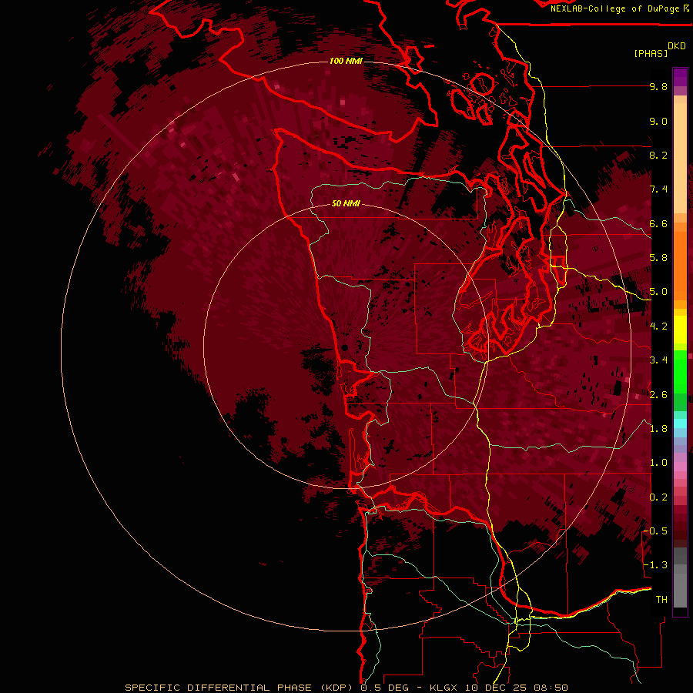
Task: Click the 1.8 color scale value
Action: (x=658, y=429)
